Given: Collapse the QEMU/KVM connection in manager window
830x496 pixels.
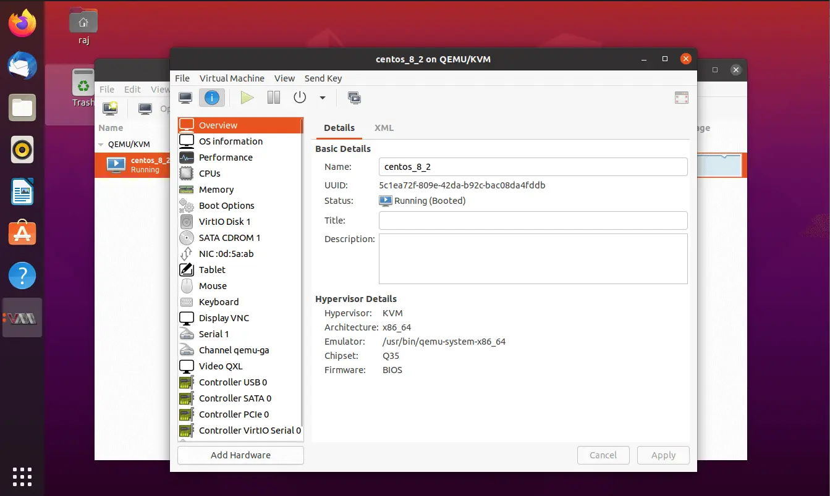Looking at the screenshot, I should point(101,145).
